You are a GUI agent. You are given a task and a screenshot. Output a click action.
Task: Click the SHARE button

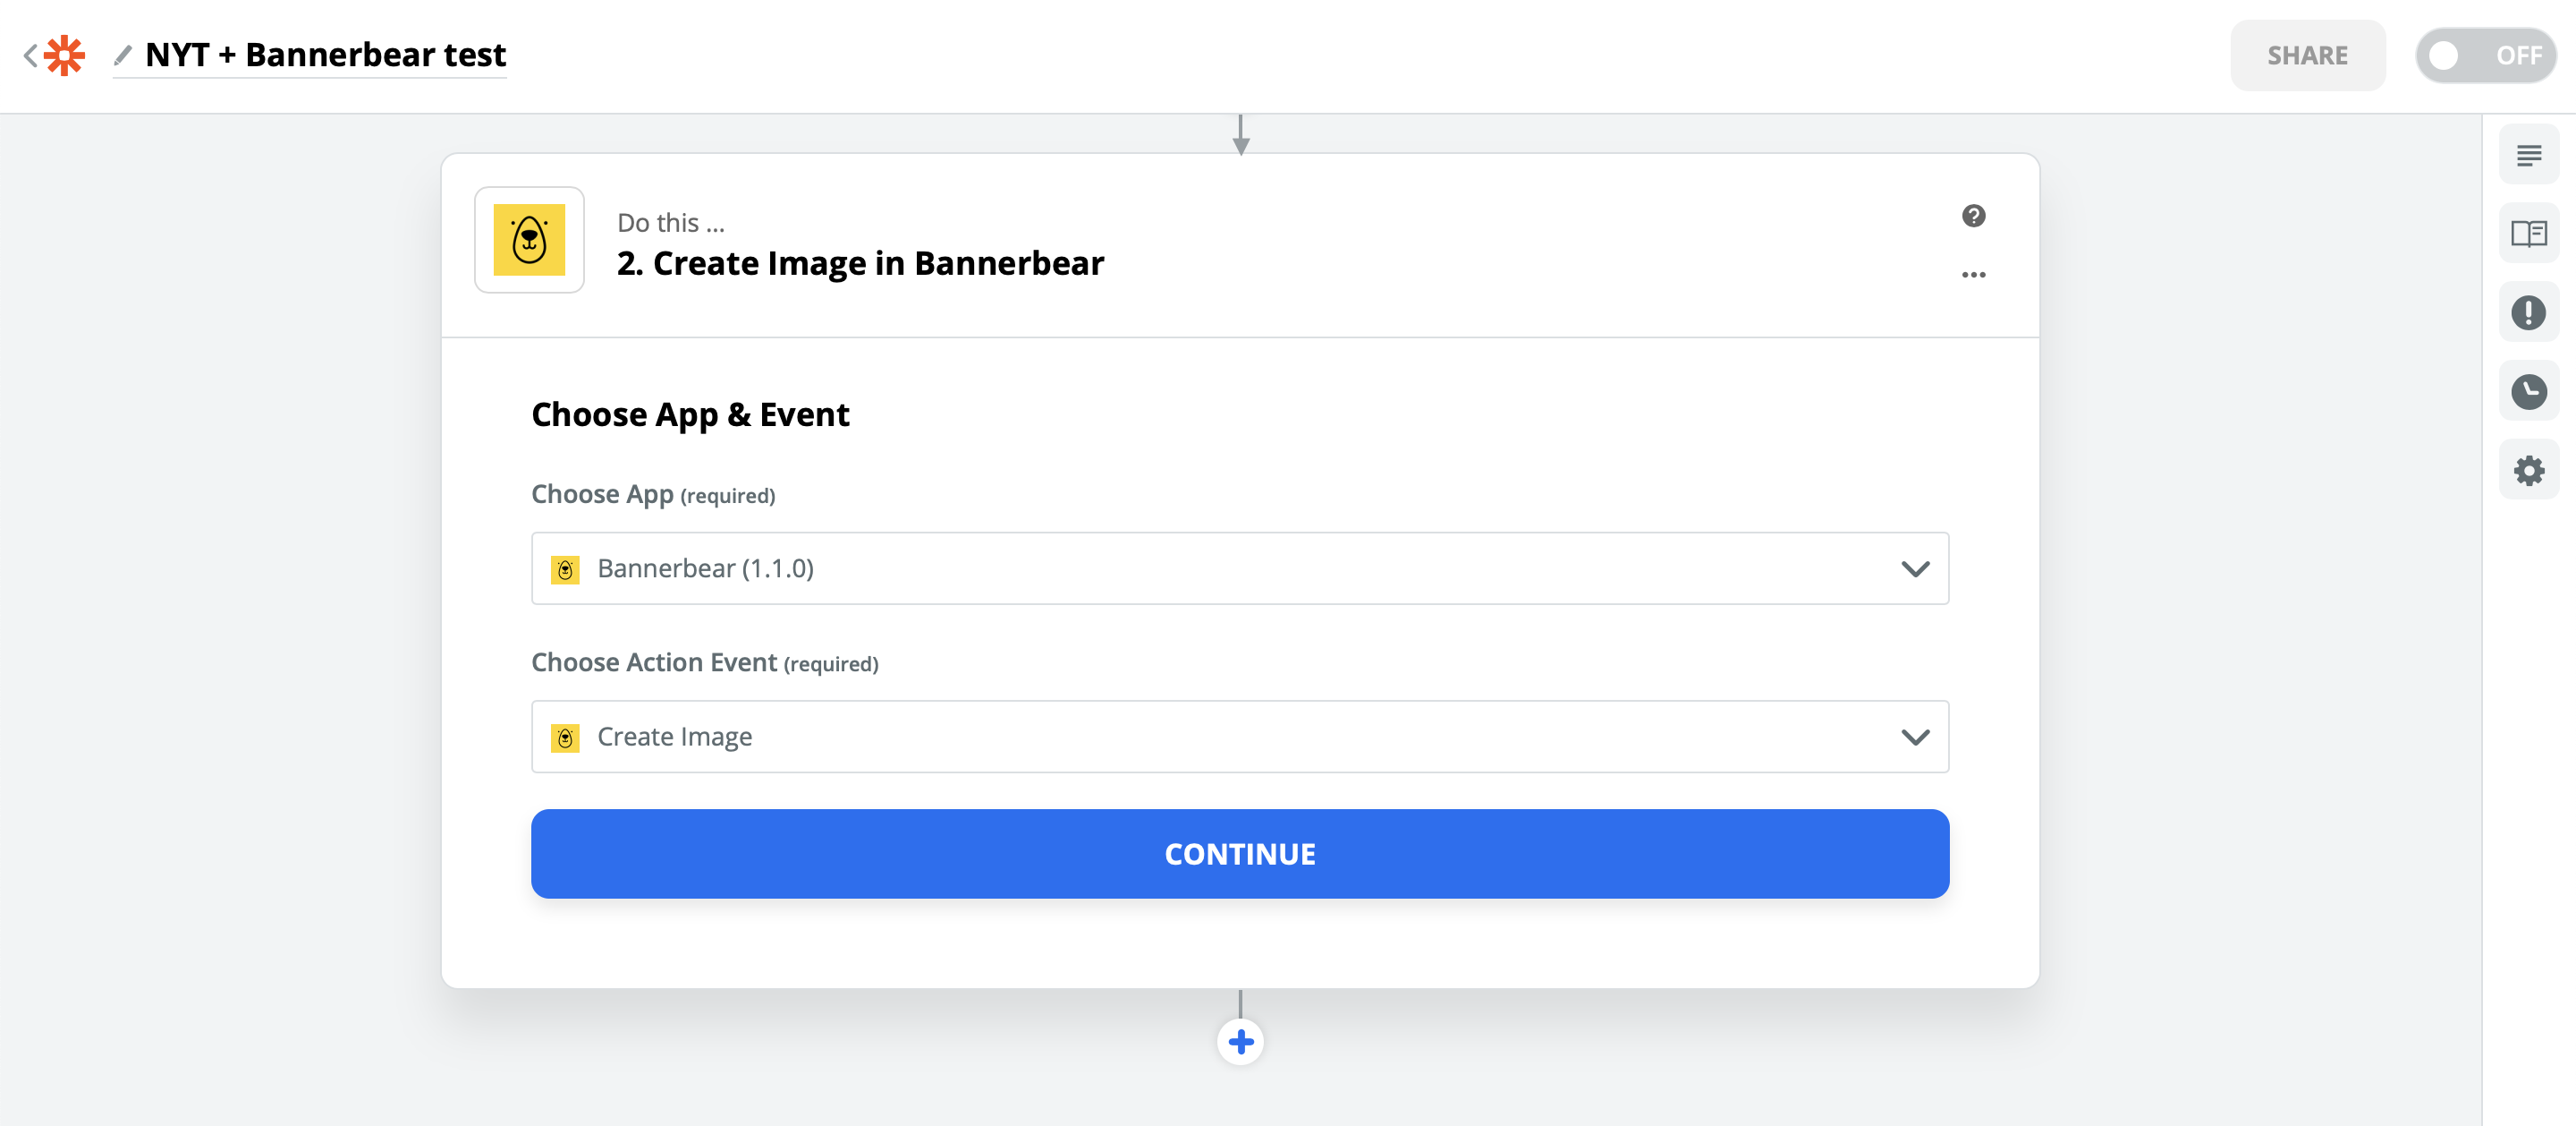click(x=2306, y=55)
